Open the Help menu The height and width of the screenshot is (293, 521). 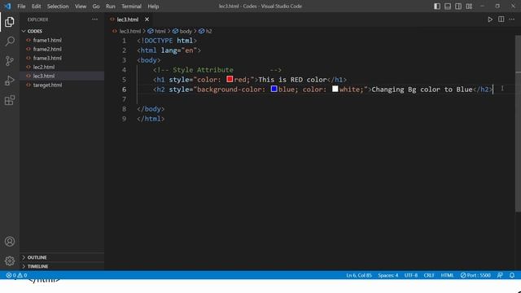(153, 7)
